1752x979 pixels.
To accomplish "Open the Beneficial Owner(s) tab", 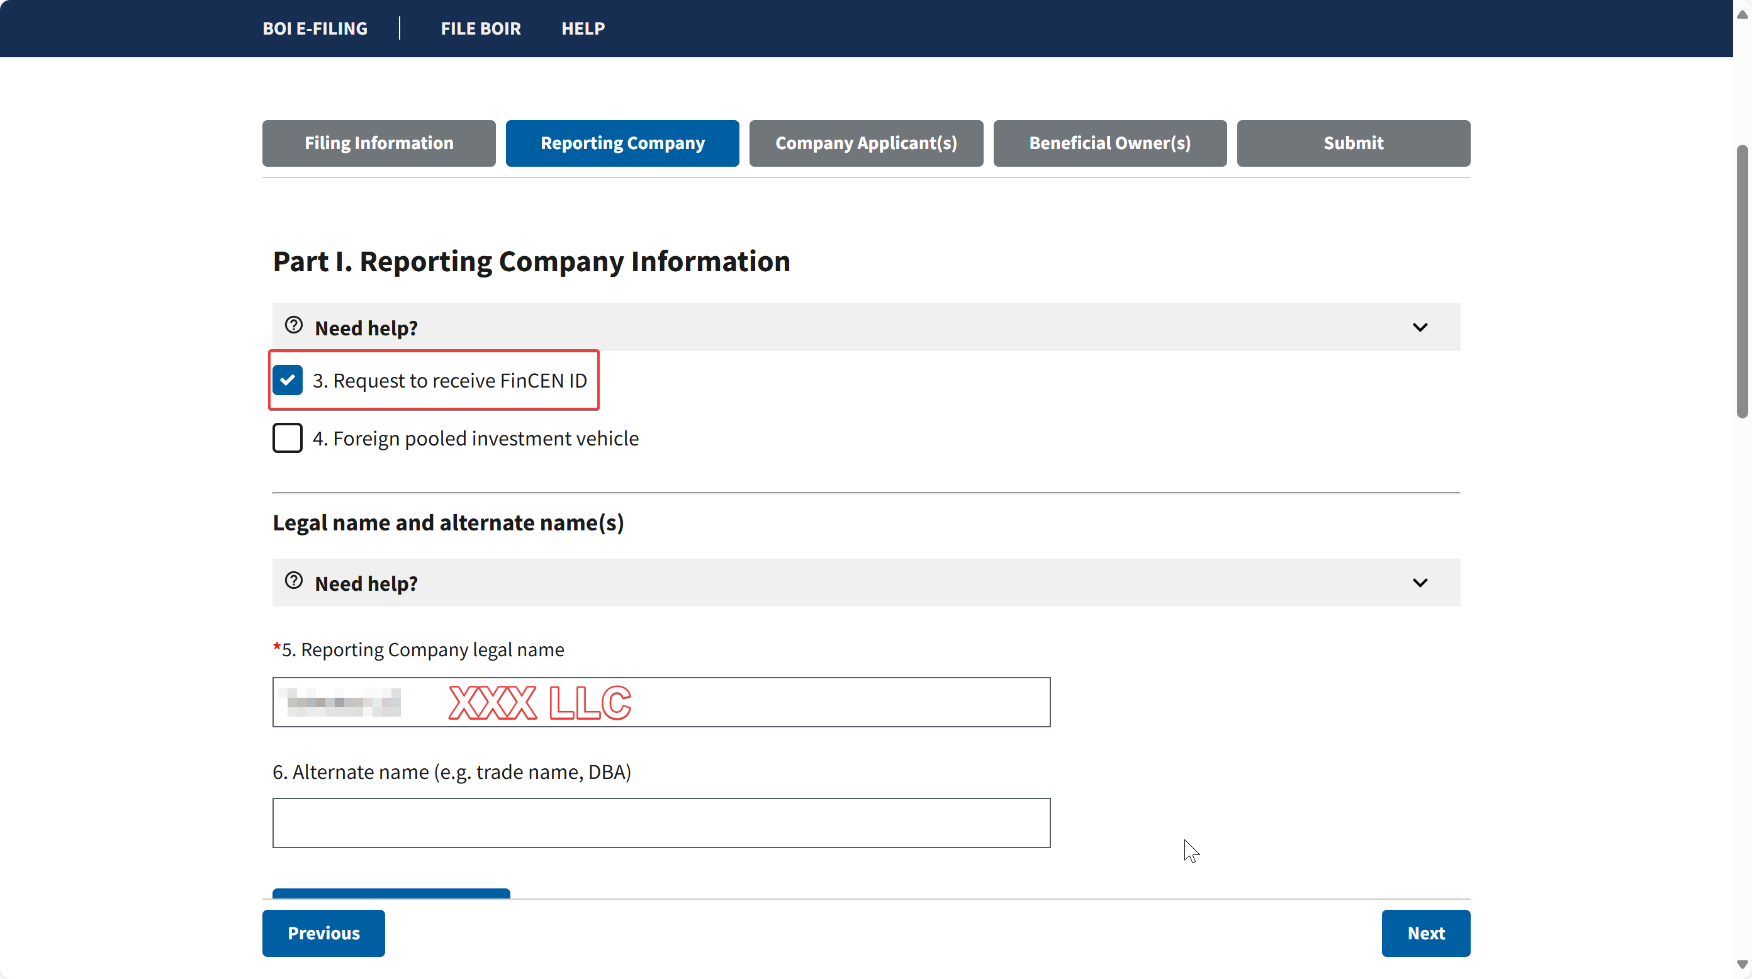I will coord(1110,143).
